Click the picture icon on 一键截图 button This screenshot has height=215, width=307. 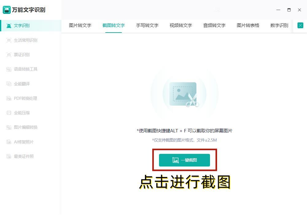pos(175,160)
